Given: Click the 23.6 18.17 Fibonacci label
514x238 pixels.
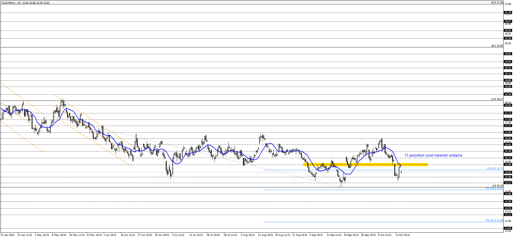Looking at the screenshot, I should (x=497, y=99).
